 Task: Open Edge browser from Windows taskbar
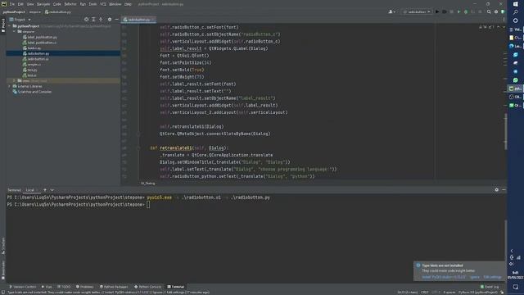[x=515, y=46]
